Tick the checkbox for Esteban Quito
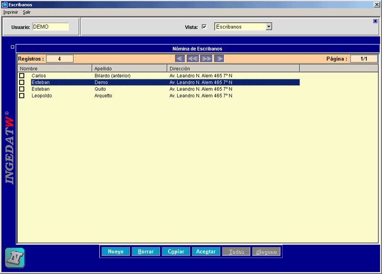Image resolution: width=382 pixels, height=274 pixels. pos(21,89)
